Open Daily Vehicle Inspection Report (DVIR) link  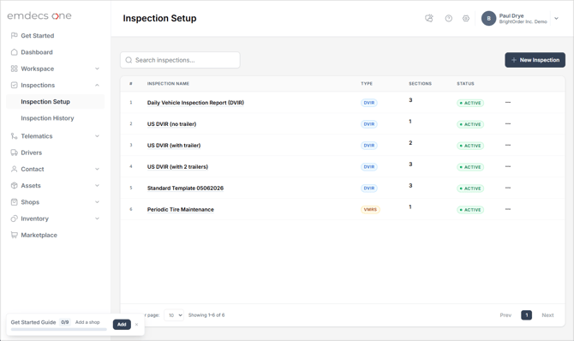point(195,103)
